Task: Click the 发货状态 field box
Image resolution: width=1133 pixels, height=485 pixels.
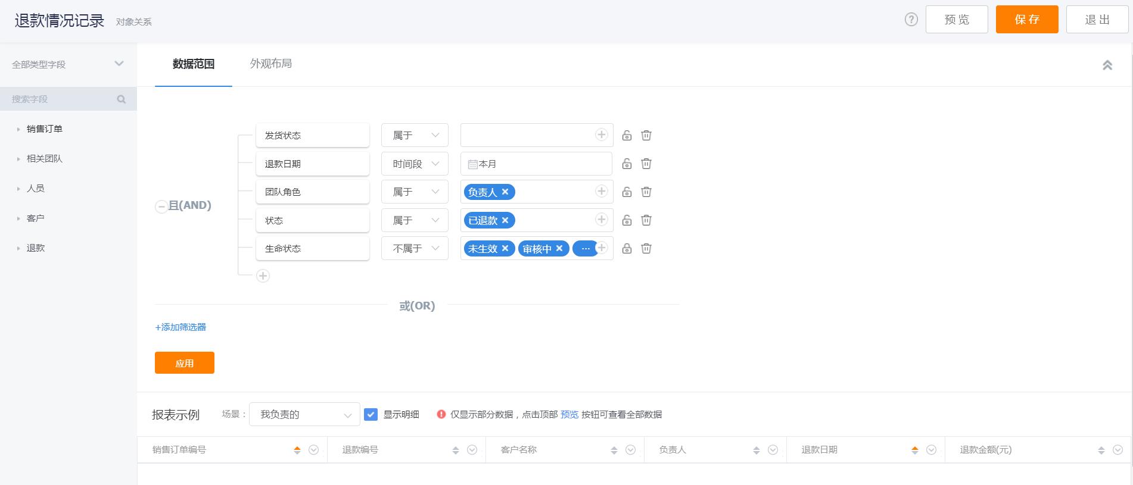Action: tap(313, 136)
